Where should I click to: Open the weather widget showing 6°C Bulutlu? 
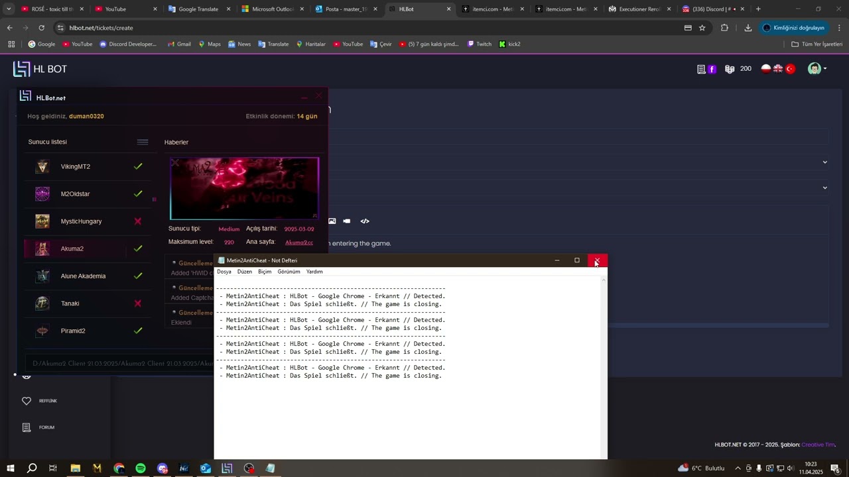pyautogui.click(x=702, y=468)
